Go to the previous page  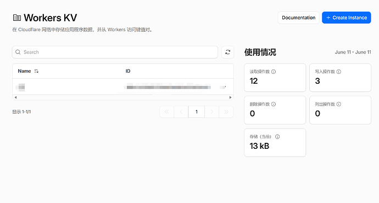click(x=181, y=112)
